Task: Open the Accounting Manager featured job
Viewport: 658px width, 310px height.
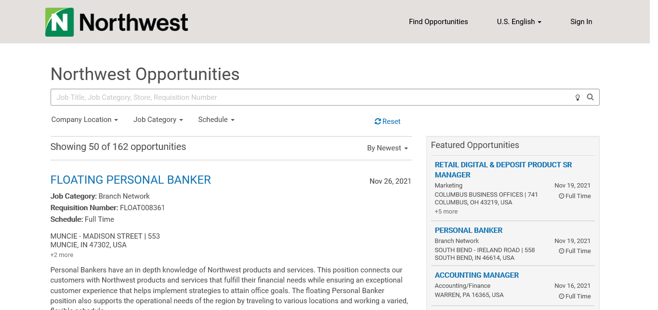Action: click(x=476, y=275)
